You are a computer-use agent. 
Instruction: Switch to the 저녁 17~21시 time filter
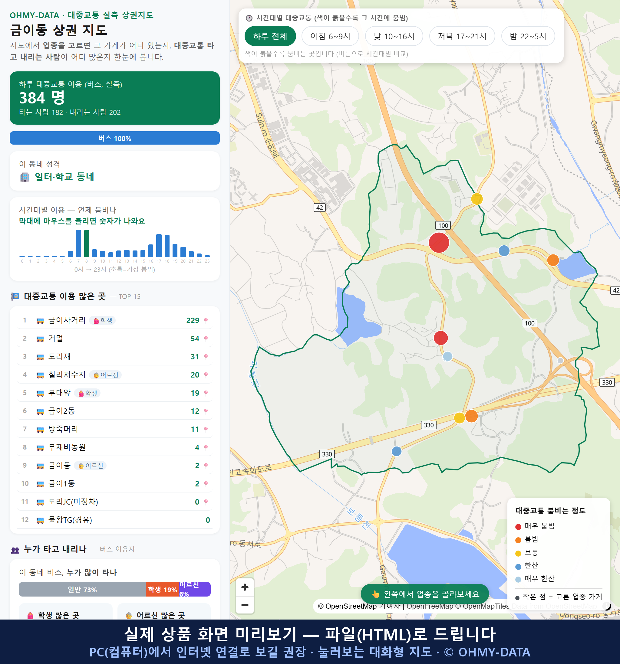462,36
